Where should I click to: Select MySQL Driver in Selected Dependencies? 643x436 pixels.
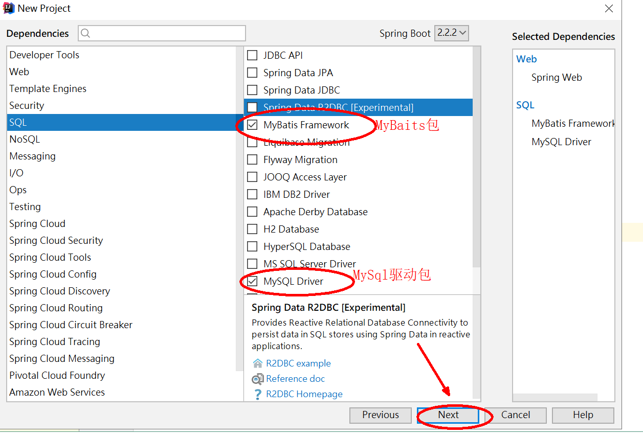pyautogui.click(x=561, y=142)
